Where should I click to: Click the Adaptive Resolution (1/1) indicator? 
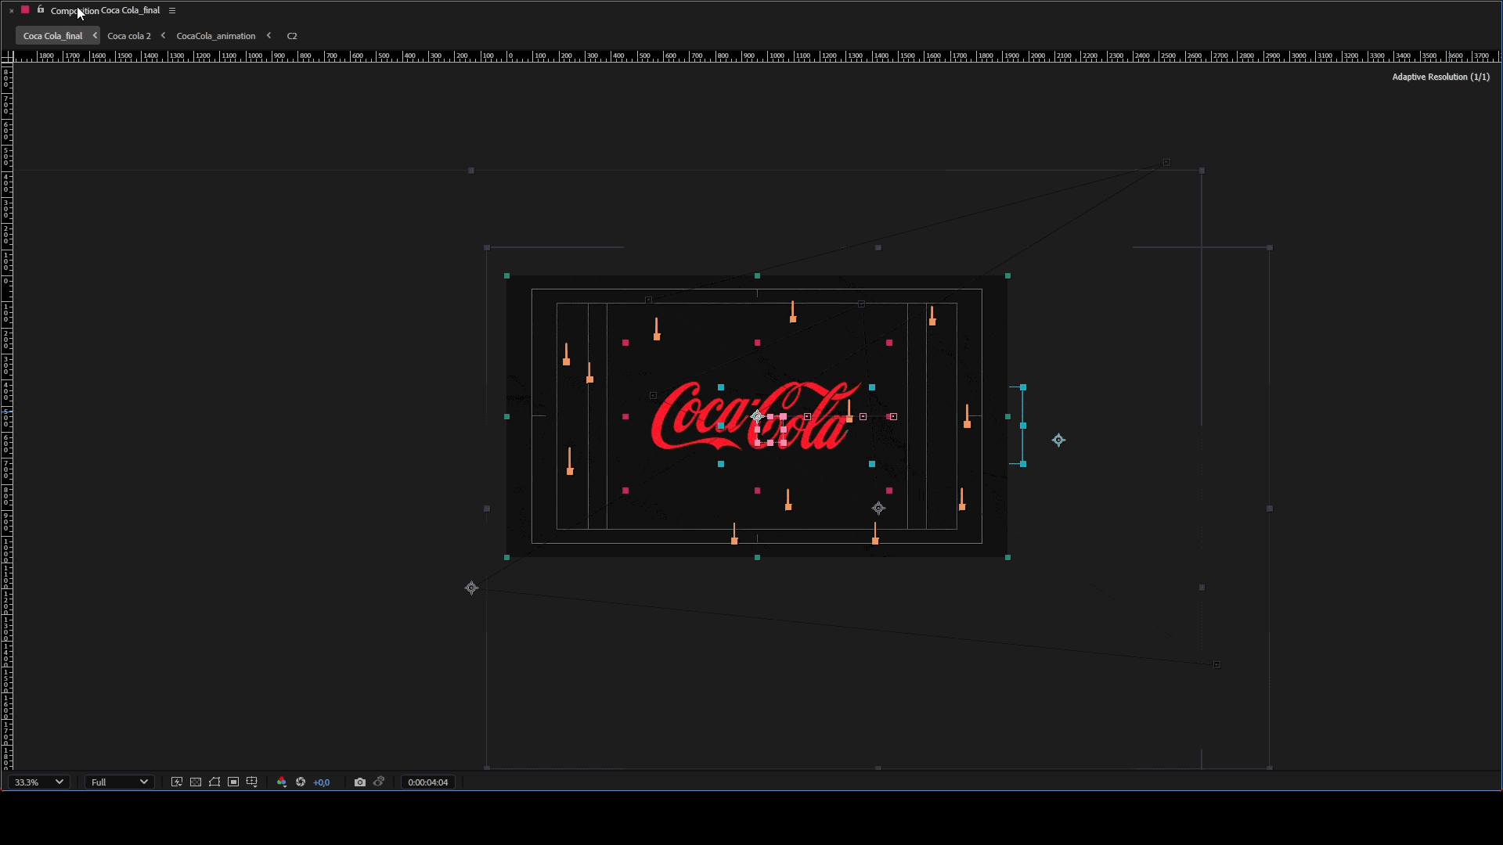click(1440, 77)
